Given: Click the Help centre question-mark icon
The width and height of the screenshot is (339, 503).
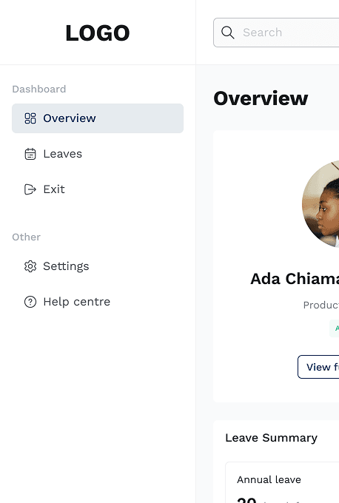Looking at the screenshot, I should point(30,302).
